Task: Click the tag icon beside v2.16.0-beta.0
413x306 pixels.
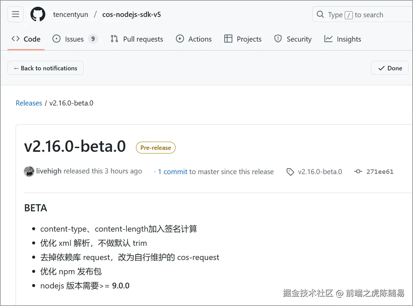Action: [x=290, y=172]
